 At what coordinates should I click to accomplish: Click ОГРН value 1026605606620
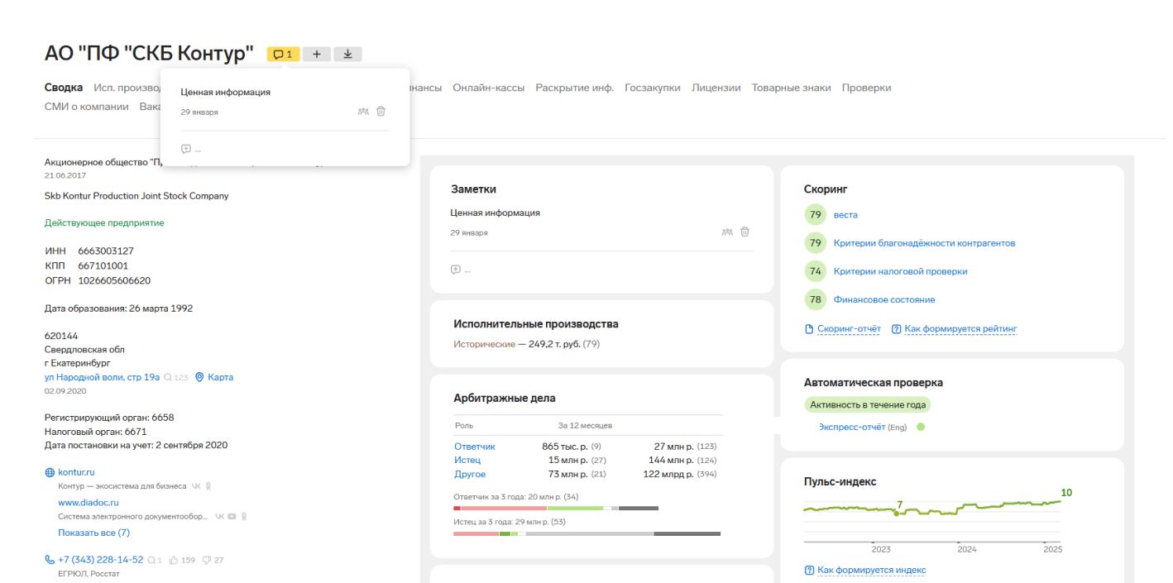114,280
